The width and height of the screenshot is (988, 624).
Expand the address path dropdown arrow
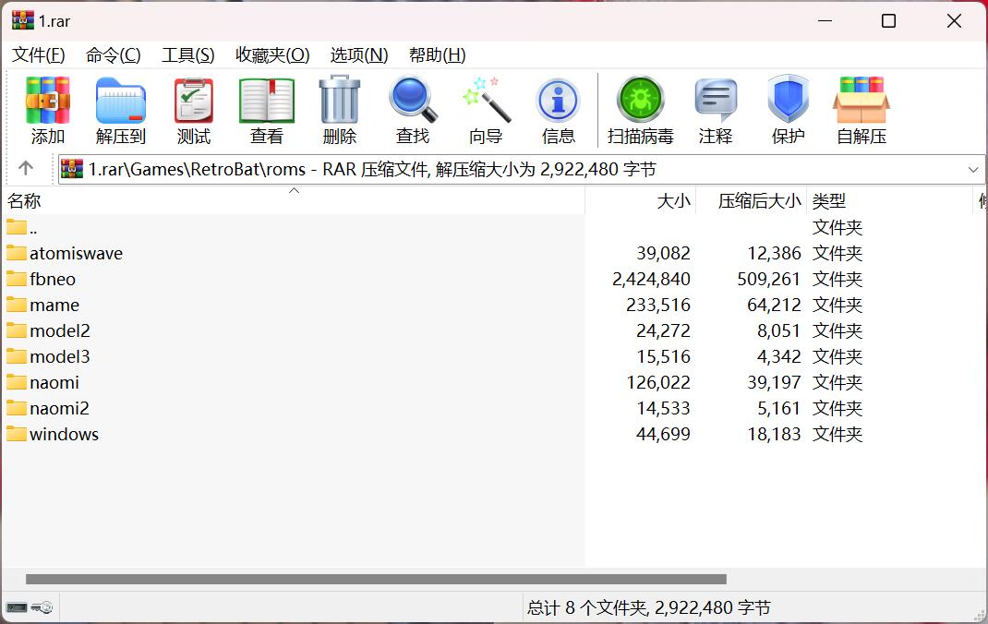(x=973, y=170)
